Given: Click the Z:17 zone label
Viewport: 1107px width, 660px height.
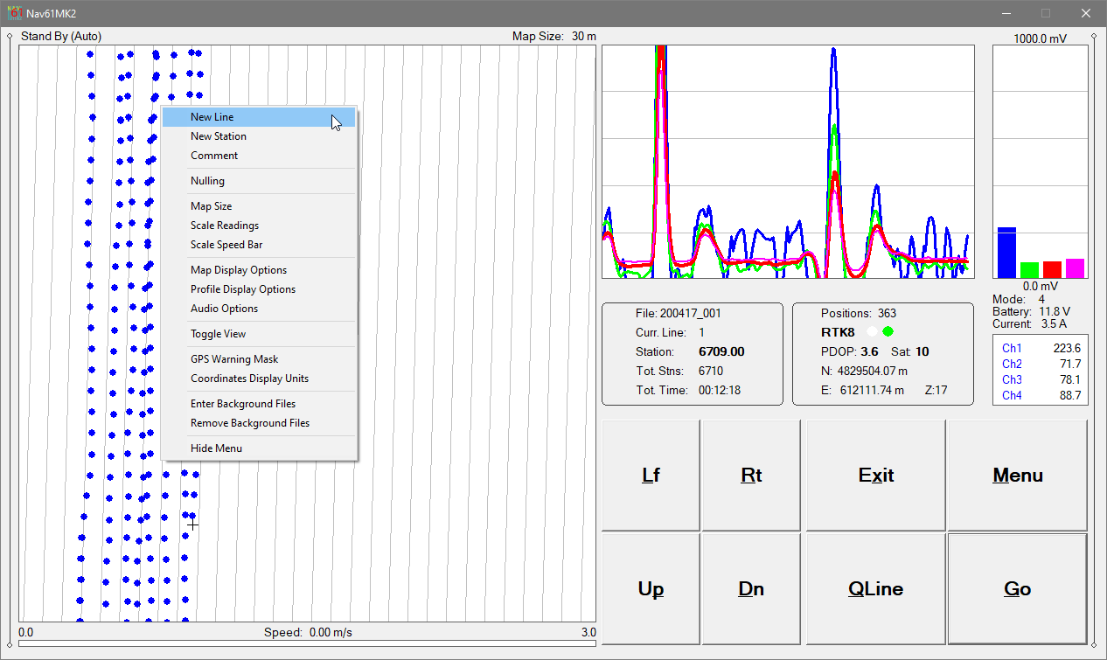Looking at the screenshot, I should point(936,390).
